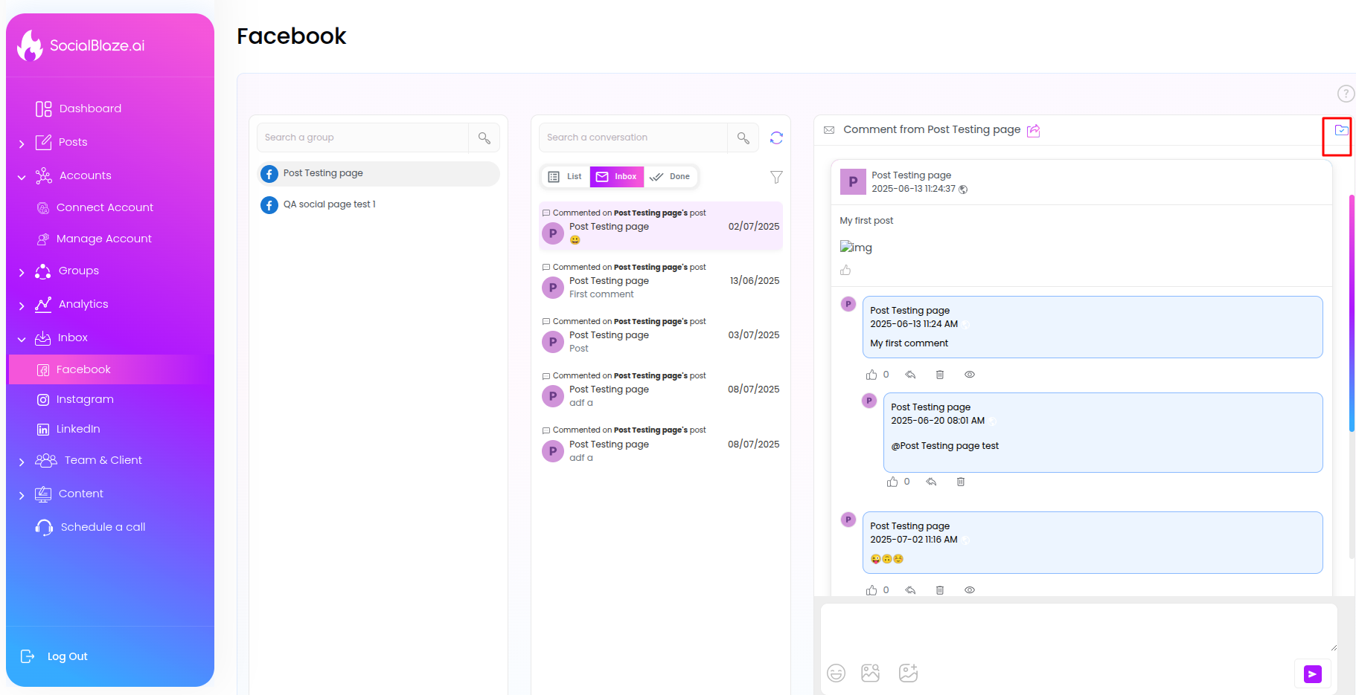Delete the My first comment comment
1356x695 pixels.
940,375
